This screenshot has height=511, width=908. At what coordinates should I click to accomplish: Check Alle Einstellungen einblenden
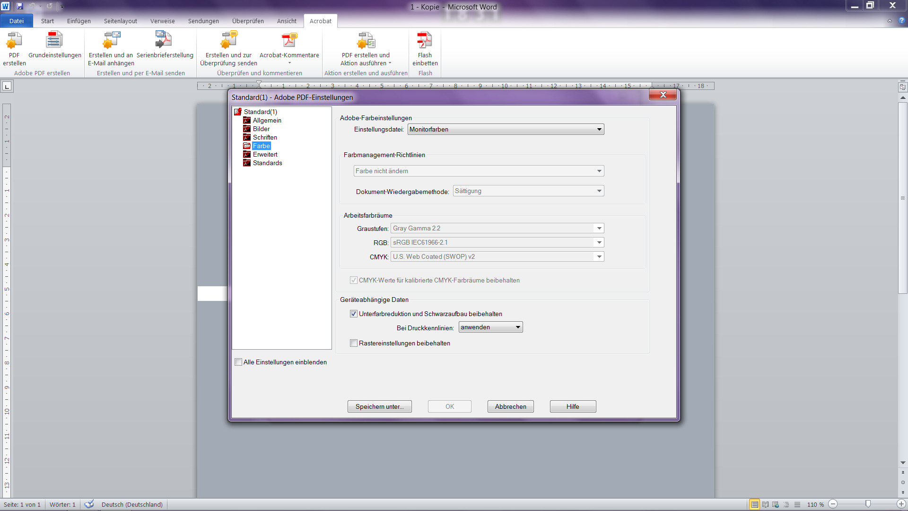pos(238,362)
